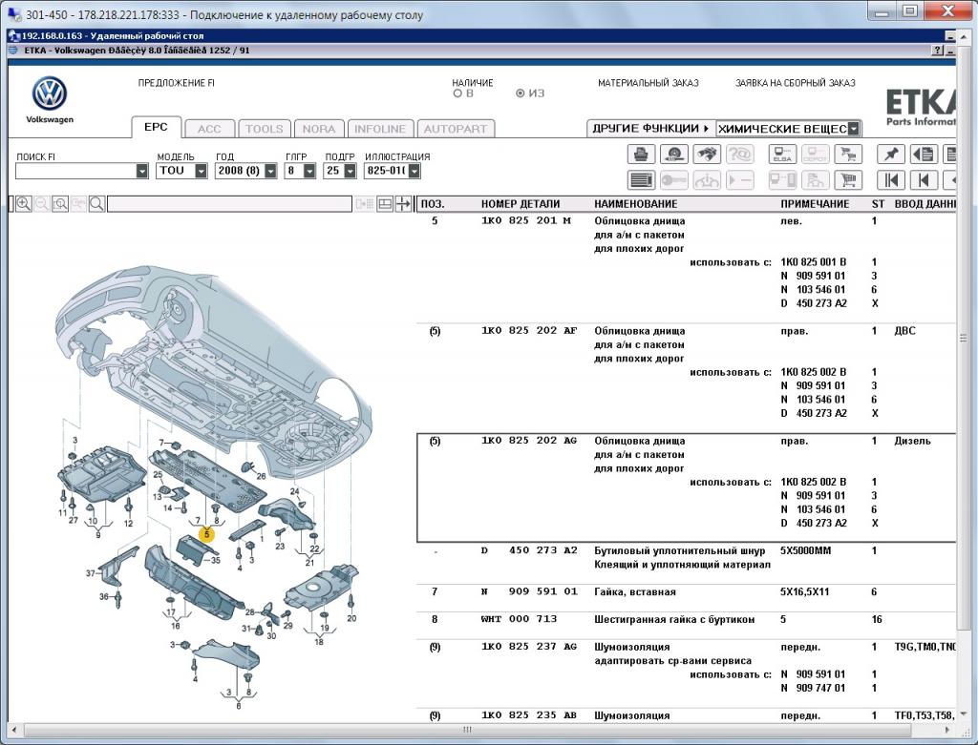Viewport: 978px width, 745px height.
Task: Select the 'В' availability radio button
Action: coord(457,93)
